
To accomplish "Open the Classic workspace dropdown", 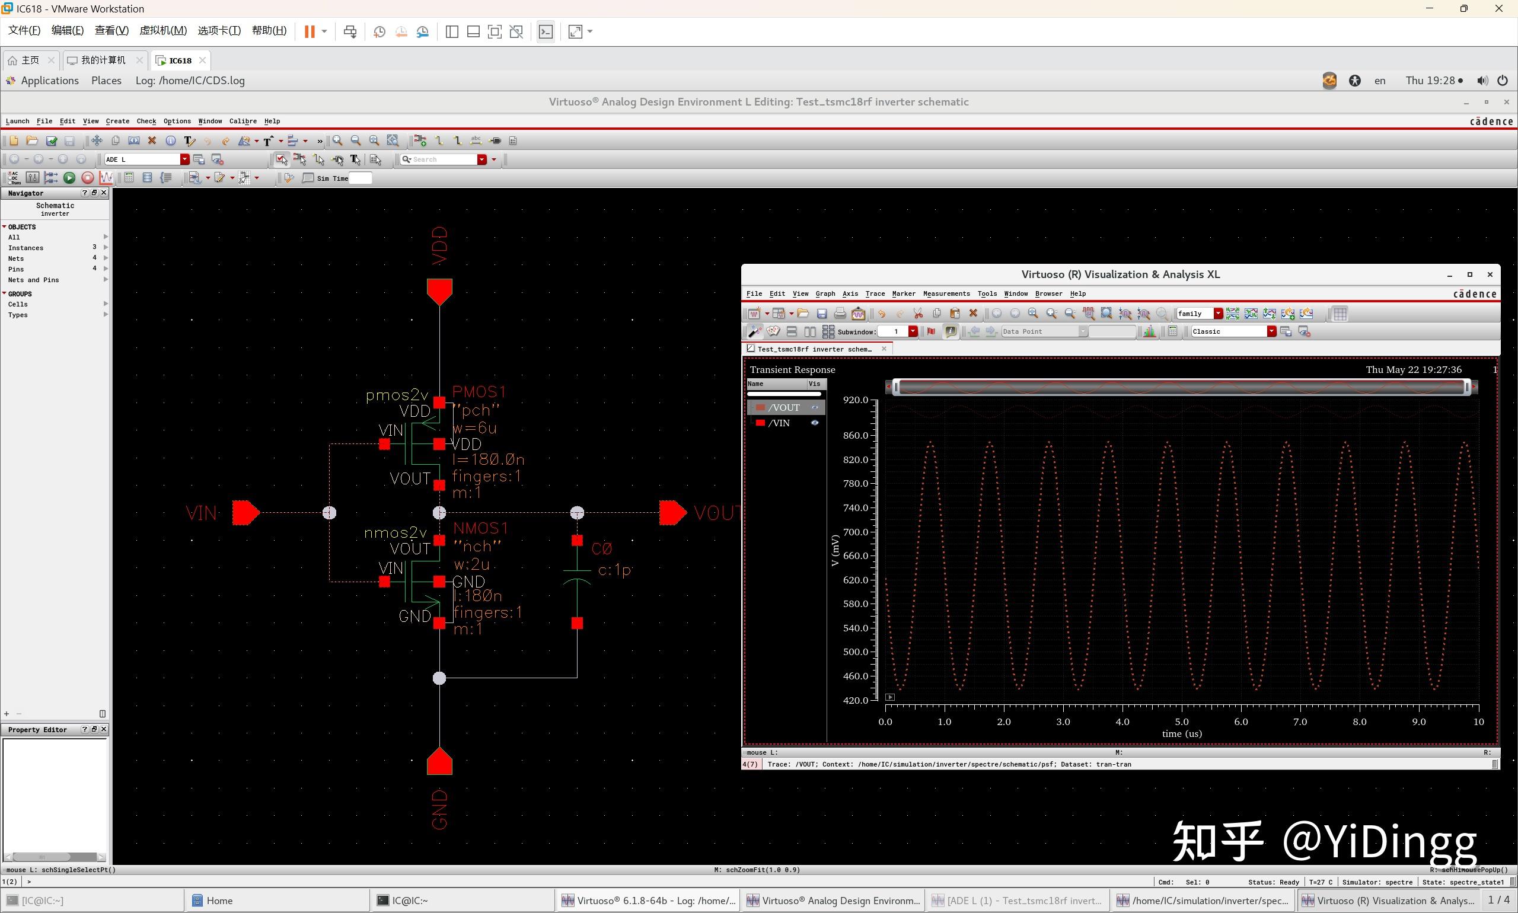I will (x=1272, y=331).
